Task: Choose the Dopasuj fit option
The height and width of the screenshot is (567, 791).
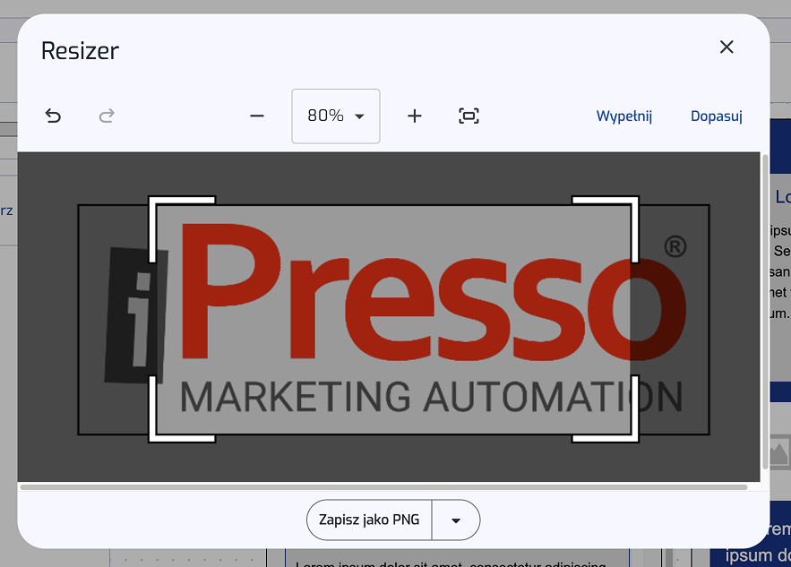Action: (716, 116)
